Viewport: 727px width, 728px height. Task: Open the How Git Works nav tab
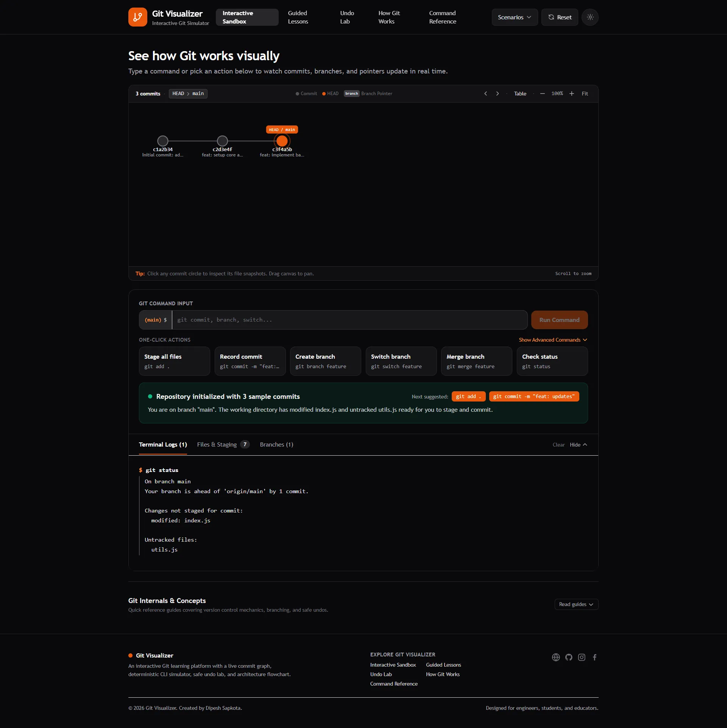click(389, 17)
